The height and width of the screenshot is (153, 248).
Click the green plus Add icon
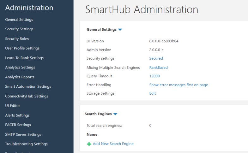(89, 144)
